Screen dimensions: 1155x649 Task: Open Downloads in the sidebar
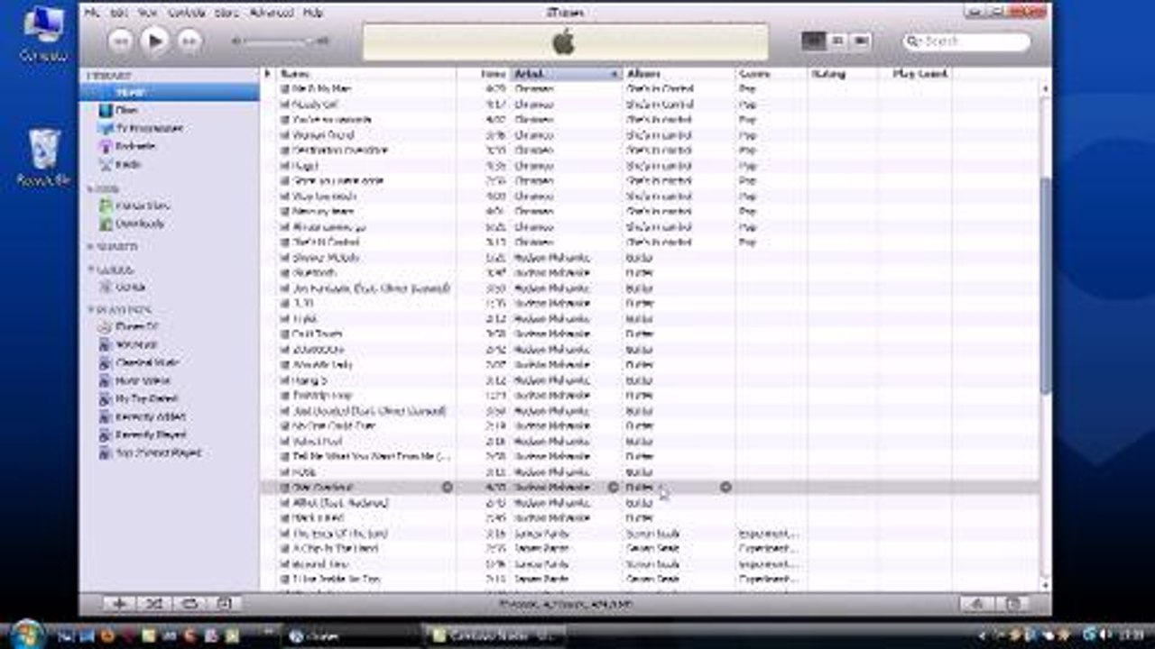point(140,224)
